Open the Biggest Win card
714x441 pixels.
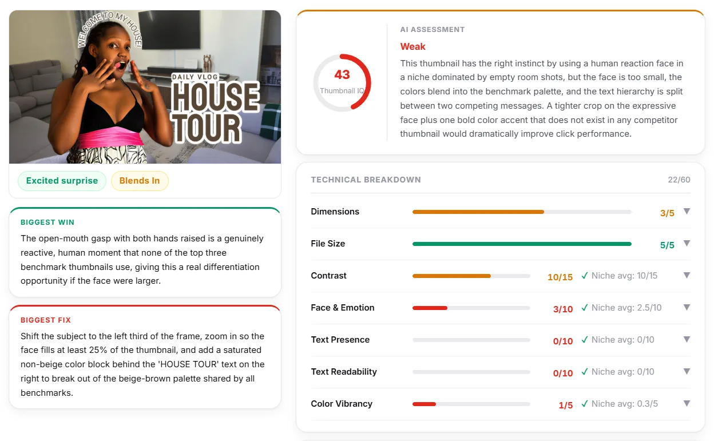click(x=145, y=252)
